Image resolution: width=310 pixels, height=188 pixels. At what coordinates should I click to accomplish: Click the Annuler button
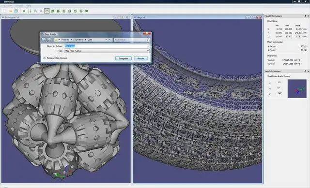[141, 58]
